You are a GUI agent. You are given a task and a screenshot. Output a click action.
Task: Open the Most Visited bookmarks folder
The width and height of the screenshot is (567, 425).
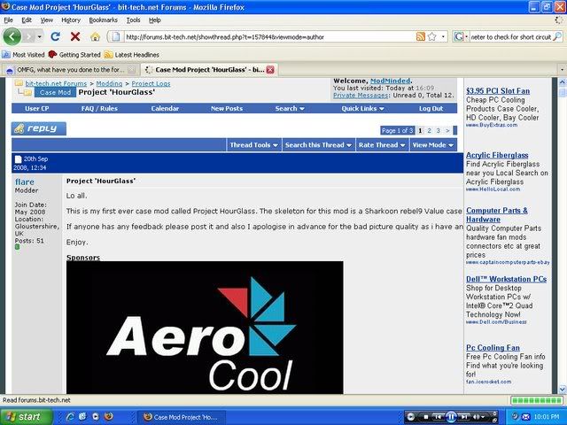(24, 55)
